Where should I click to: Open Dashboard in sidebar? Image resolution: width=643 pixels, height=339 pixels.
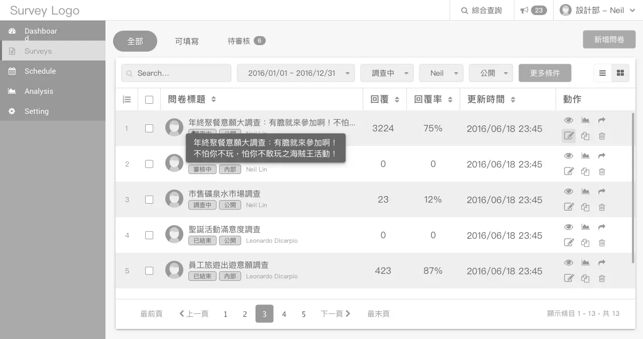[x=53, y=31]
